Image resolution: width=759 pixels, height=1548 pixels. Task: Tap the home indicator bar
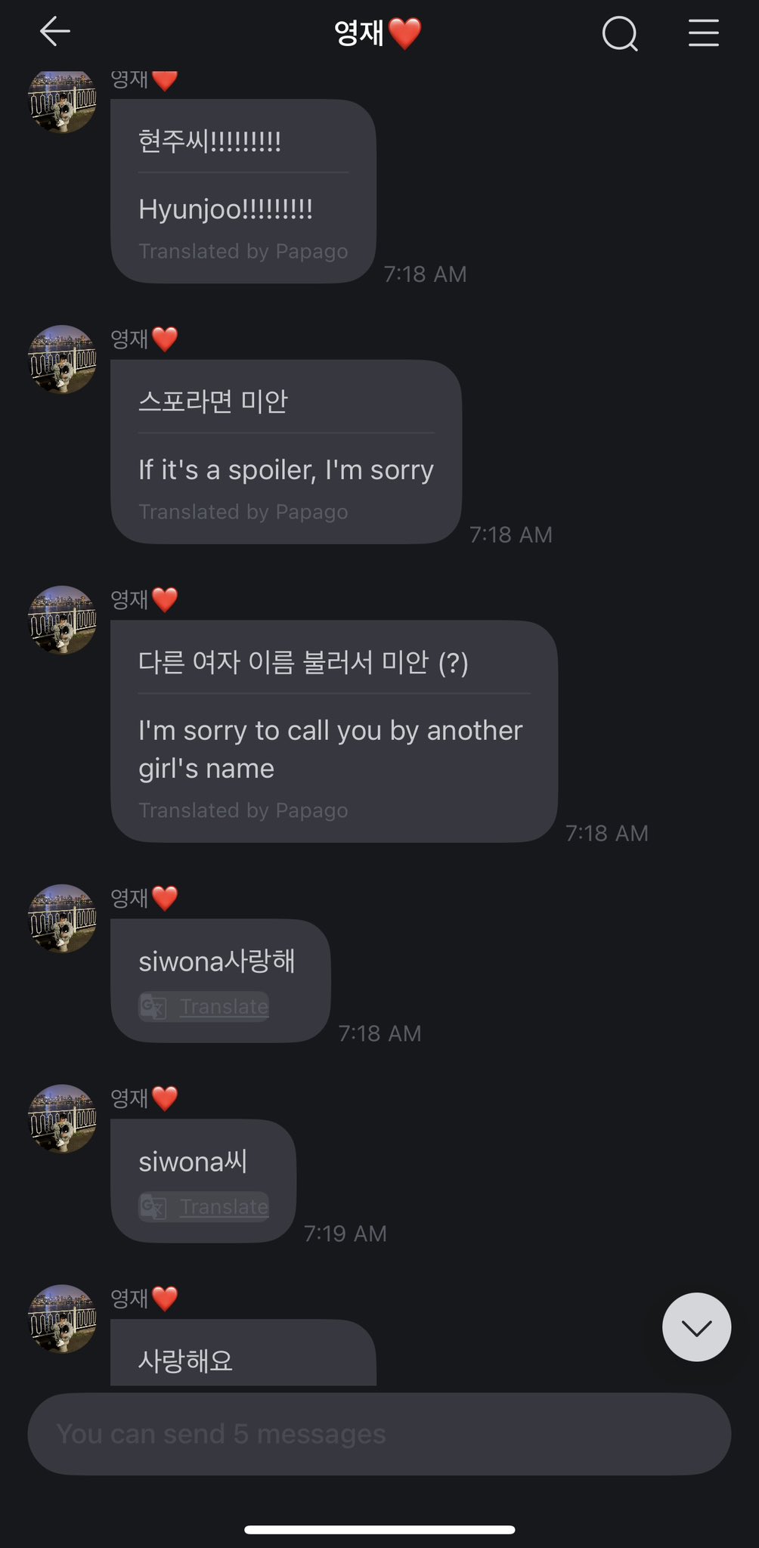pos(379,1529)
